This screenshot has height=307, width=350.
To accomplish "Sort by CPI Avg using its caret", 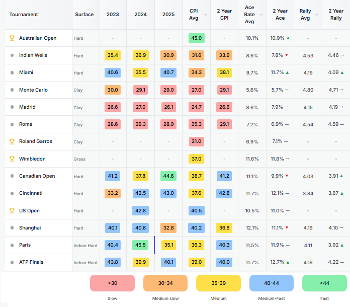I will 205,15.
